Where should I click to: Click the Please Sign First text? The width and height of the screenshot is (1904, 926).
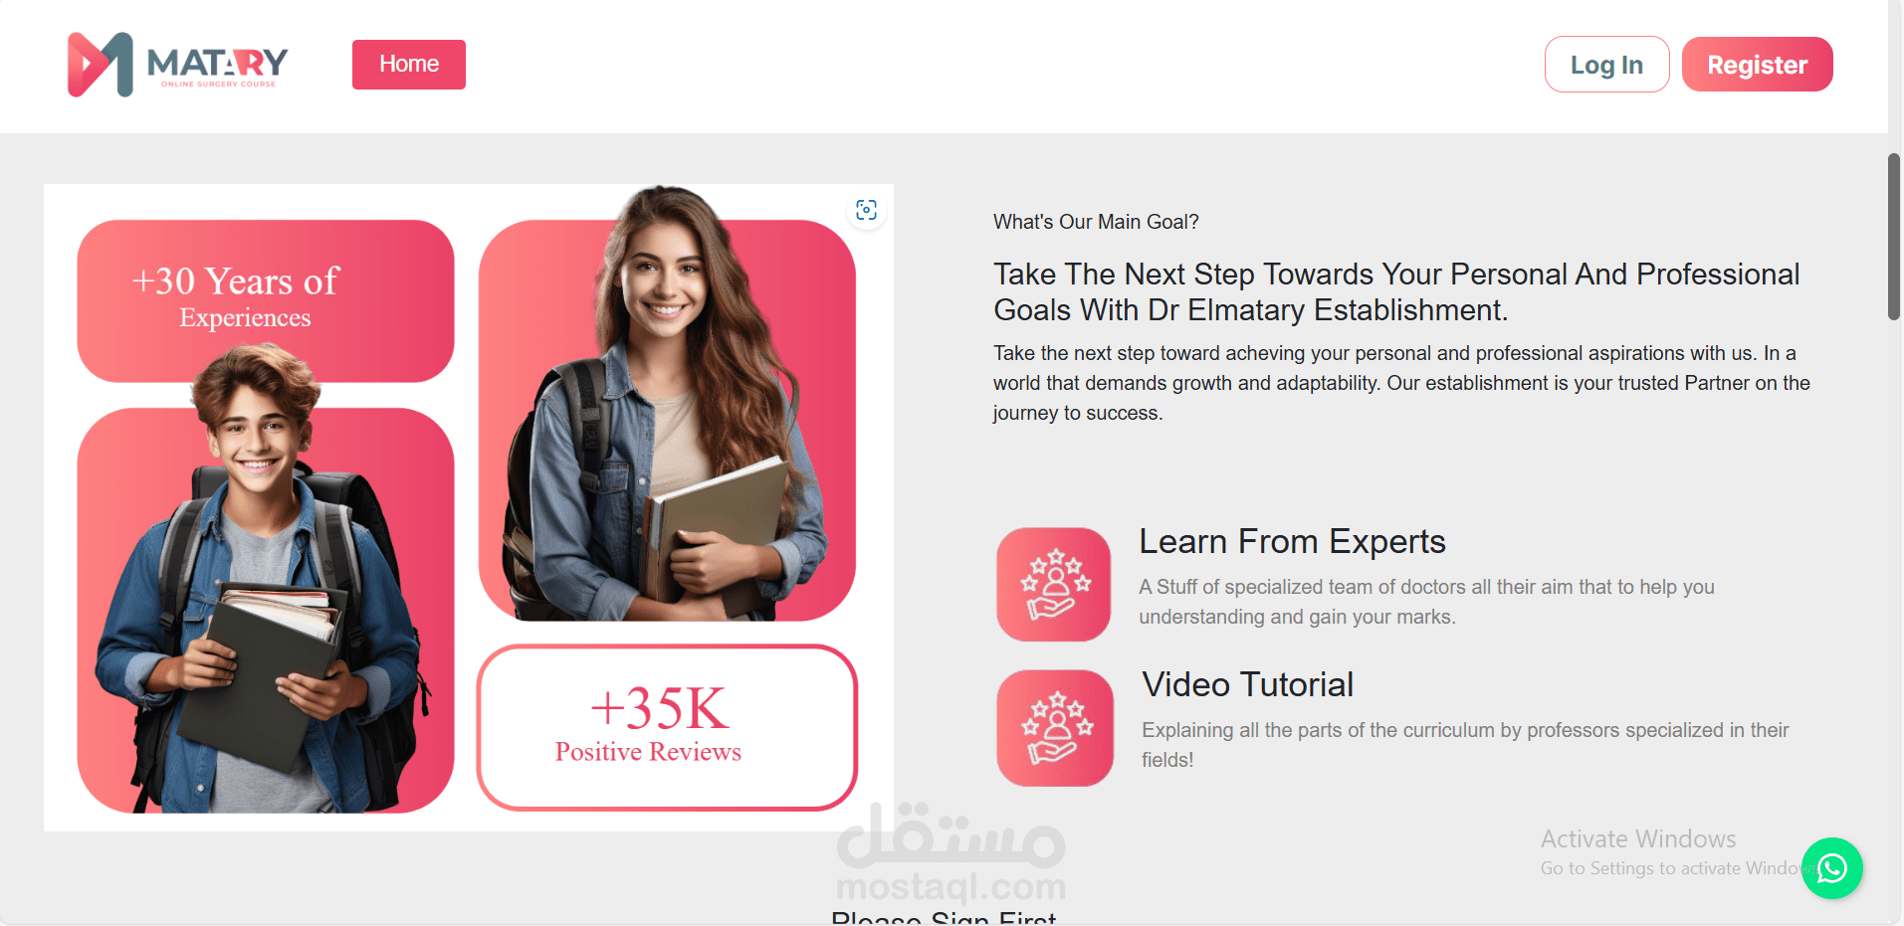944,917
